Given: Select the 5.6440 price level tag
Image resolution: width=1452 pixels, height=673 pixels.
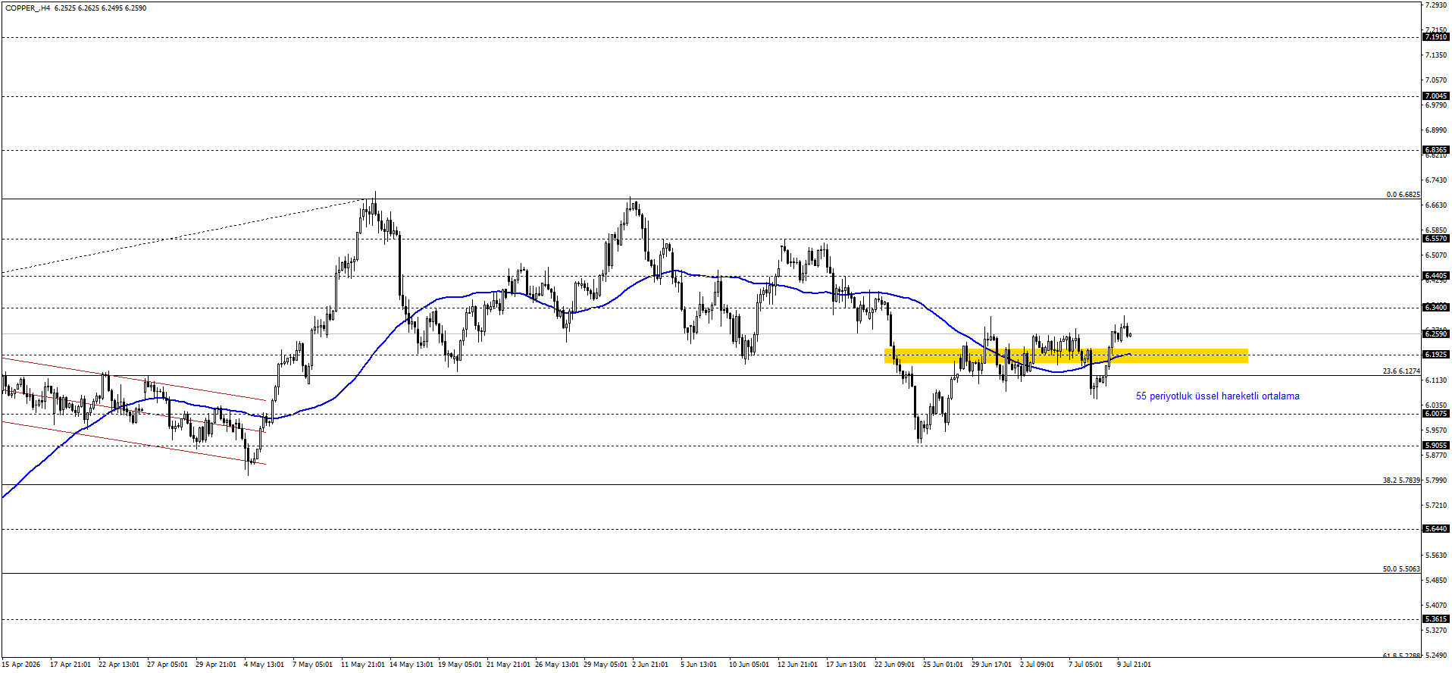Looking at the screenshot, I should (1436, 529).
